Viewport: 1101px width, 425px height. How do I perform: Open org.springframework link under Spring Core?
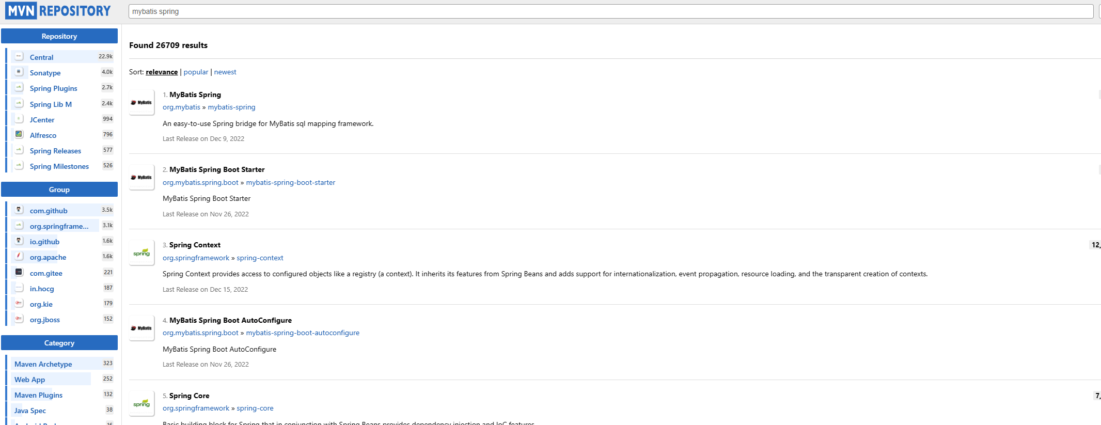coord(196,408)
